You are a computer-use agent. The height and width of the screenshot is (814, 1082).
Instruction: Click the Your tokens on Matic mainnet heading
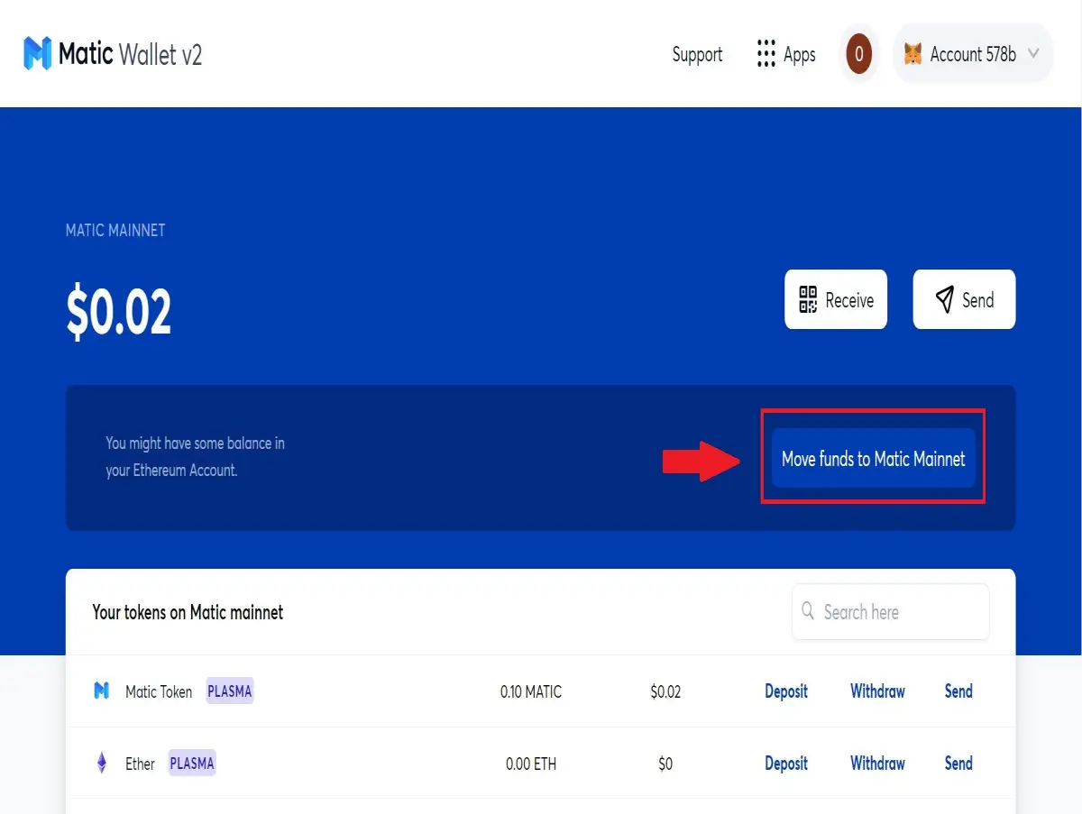tap(188, 613)
